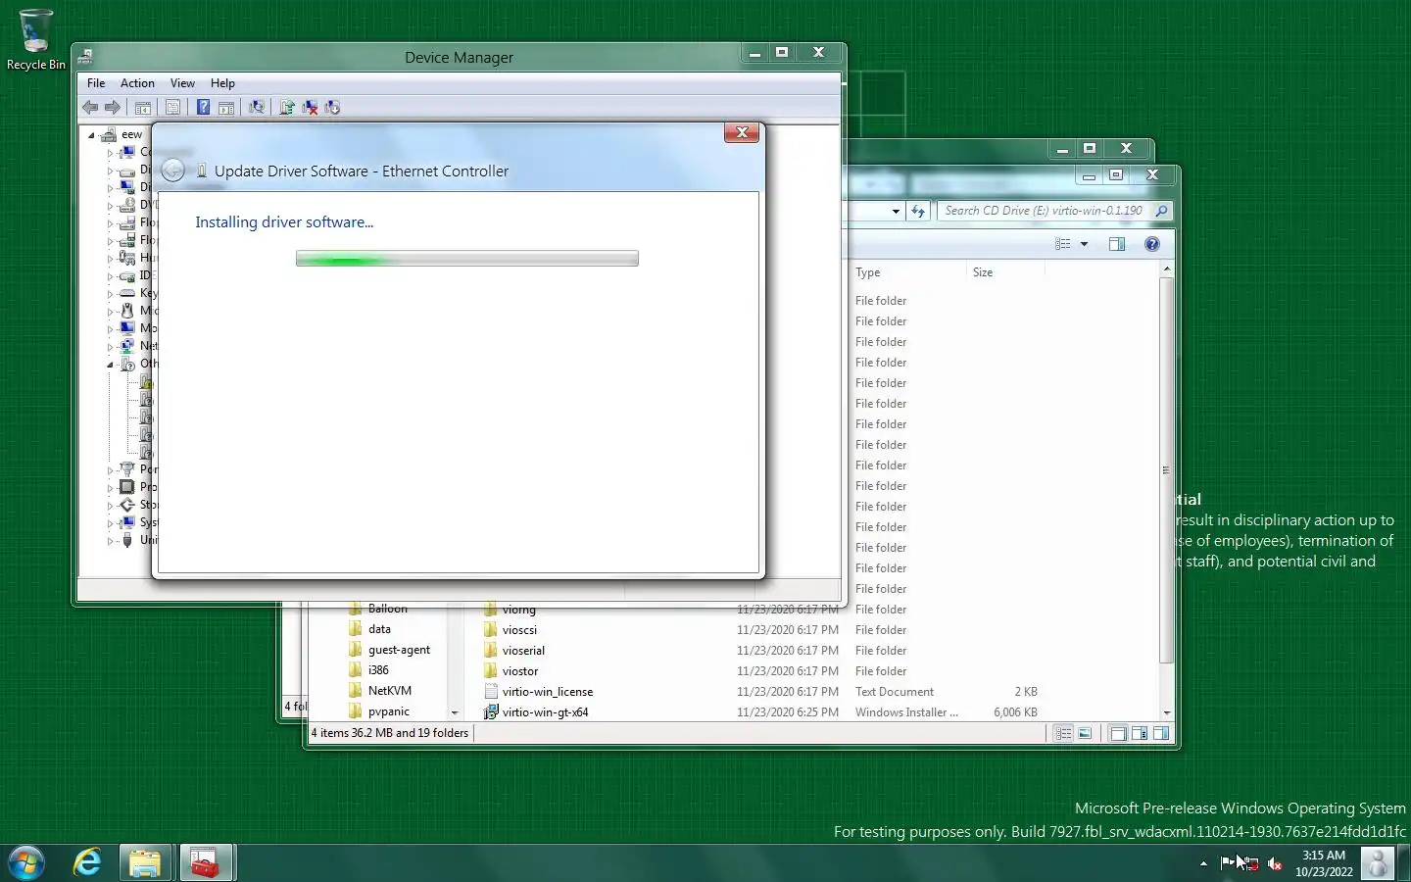
Task: Toggle the details pane layout icon in status bar
Action: tap(1140, 733)
